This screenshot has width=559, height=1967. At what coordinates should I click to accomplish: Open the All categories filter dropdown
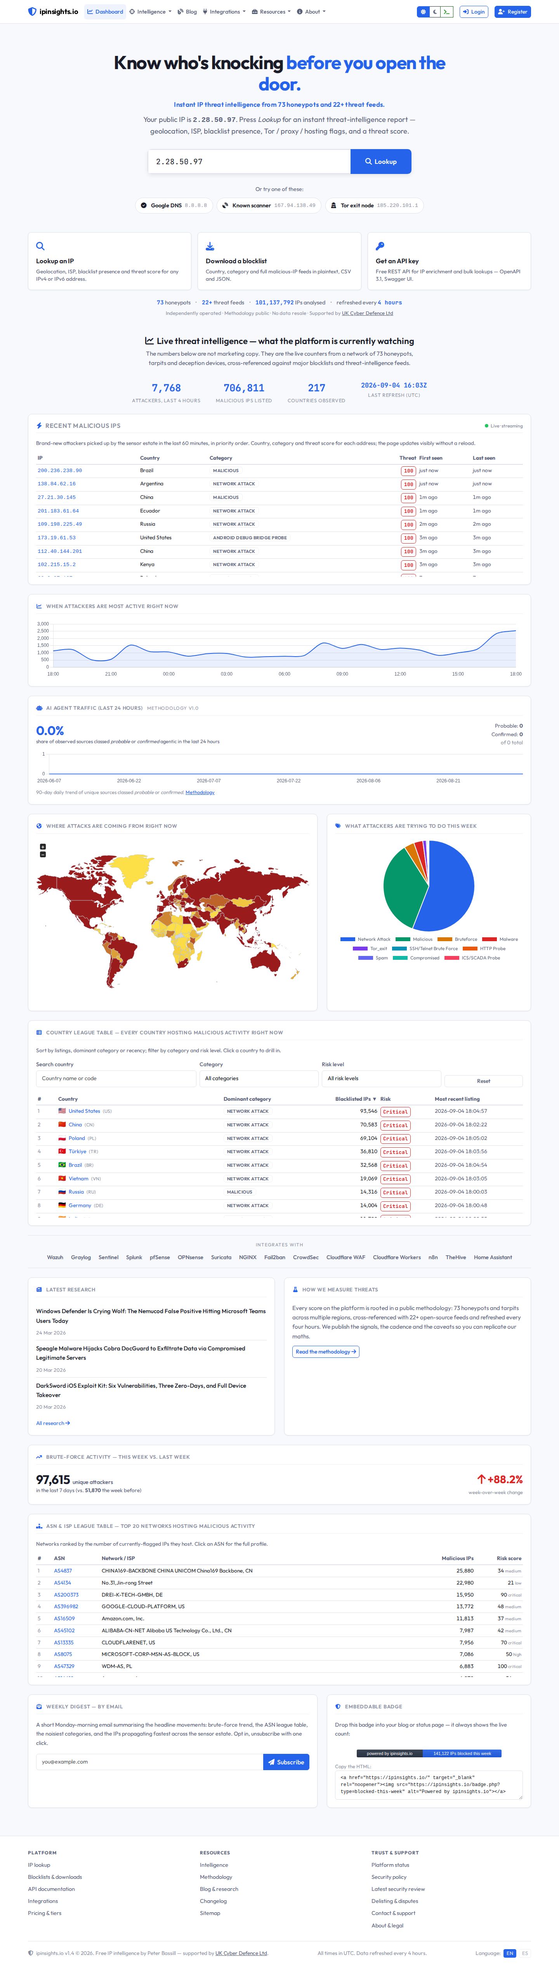(x=258, y=1078)
